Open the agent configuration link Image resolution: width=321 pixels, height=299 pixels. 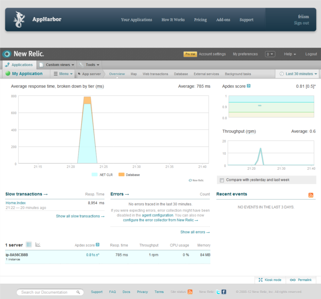pos(157,215)
